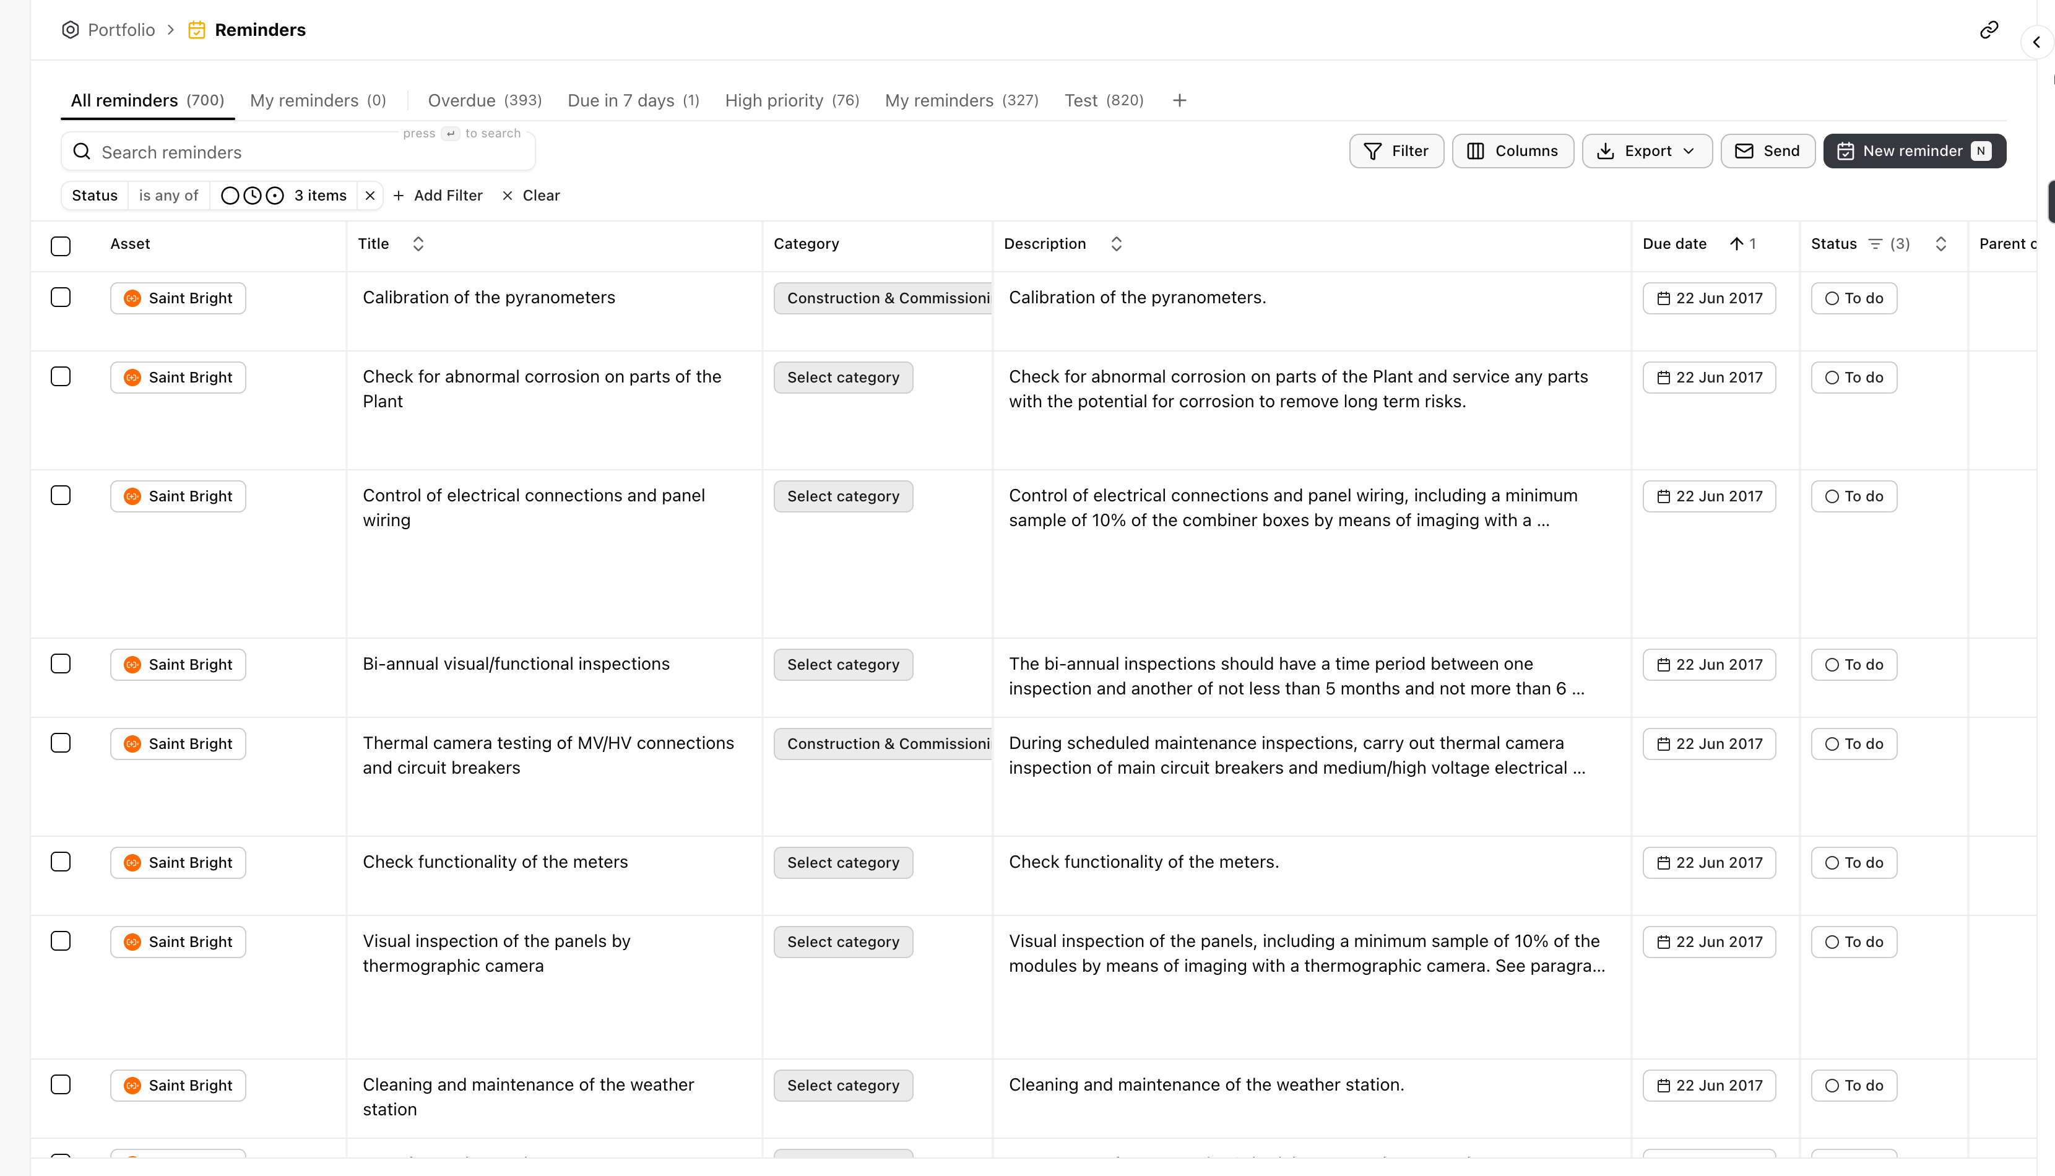Image resolution: width=2055 pixels, height=1176 pixels.
Task: Click the Portfolio hexagon icon
Action: pyautogui.click(x=70, y=30)
